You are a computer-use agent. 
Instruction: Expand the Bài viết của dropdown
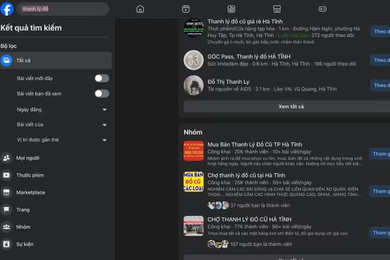point(105,125)
